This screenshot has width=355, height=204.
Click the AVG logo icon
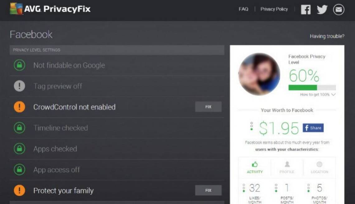coord(16,9)
